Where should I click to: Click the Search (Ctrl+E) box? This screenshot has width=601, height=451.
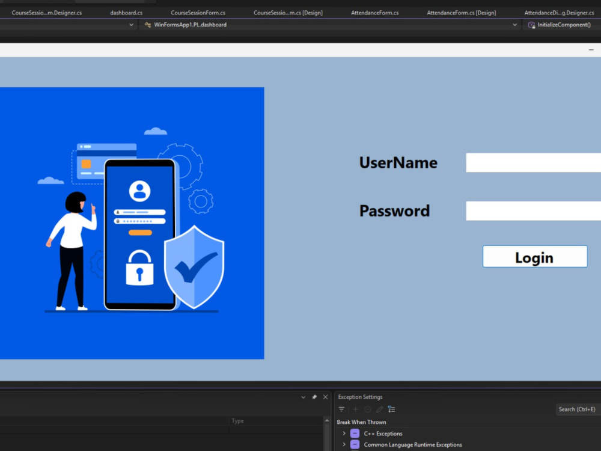[578, 409]
